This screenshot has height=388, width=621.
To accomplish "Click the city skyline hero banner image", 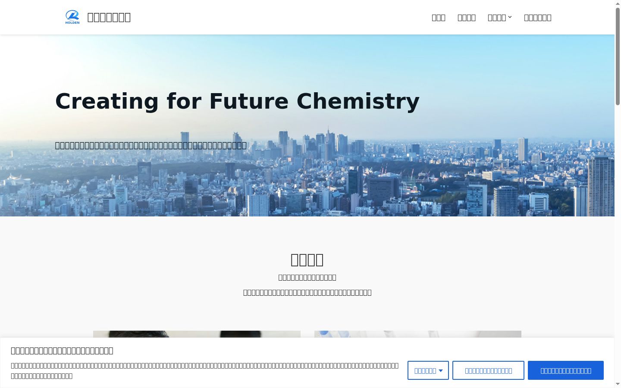I will pos(307,125).
